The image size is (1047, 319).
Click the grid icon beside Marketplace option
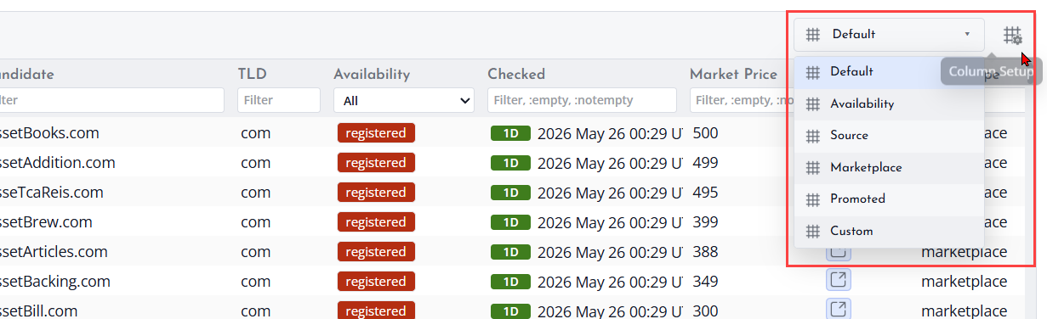(813, 168)
